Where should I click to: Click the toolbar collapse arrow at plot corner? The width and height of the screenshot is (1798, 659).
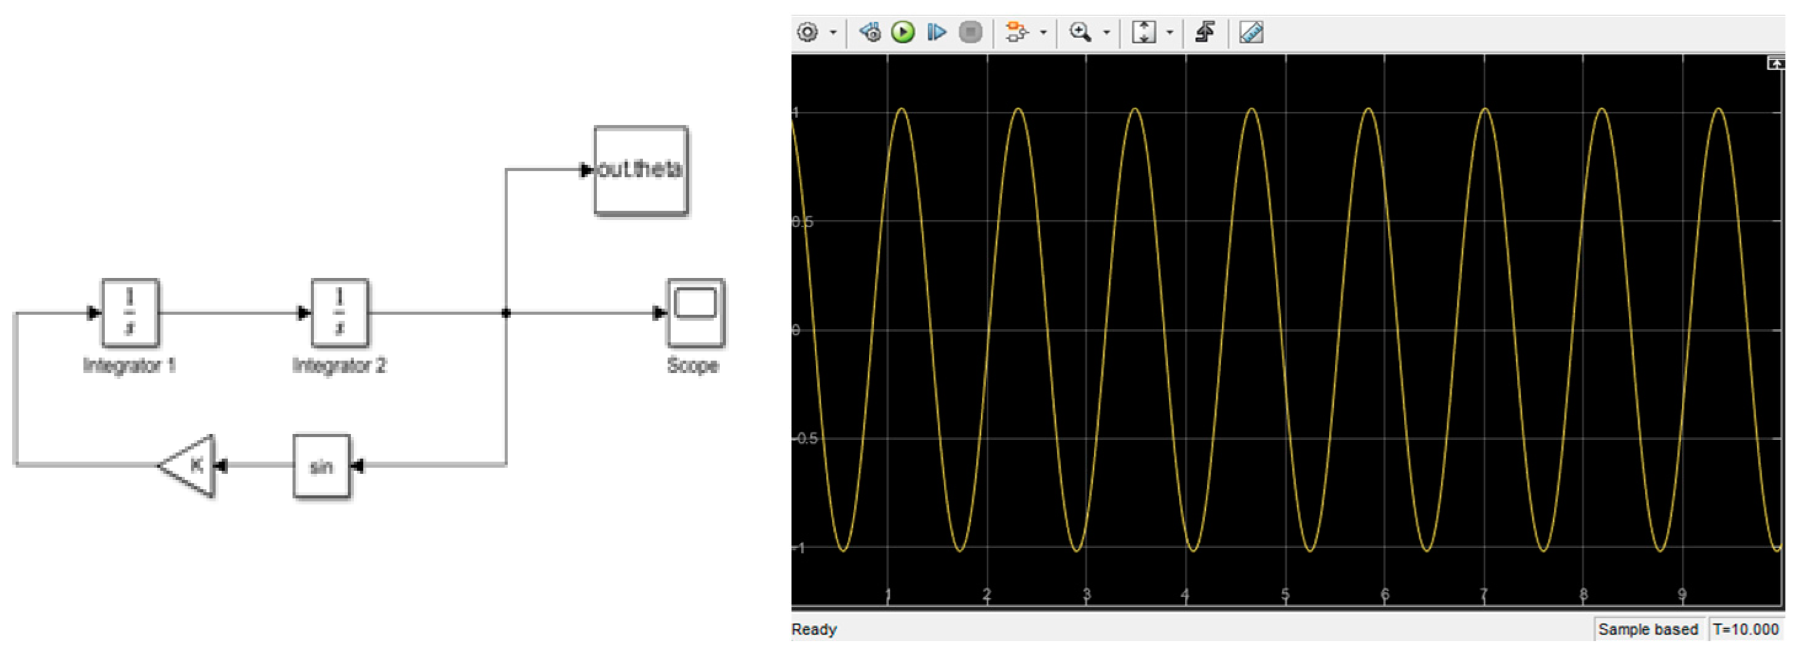[1775, 64]
